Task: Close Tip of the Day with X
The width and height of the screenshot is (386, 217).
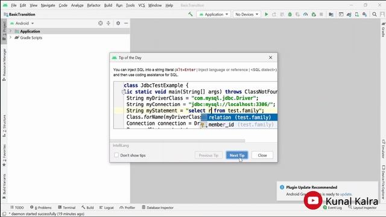Action: (x=271, y=57)
